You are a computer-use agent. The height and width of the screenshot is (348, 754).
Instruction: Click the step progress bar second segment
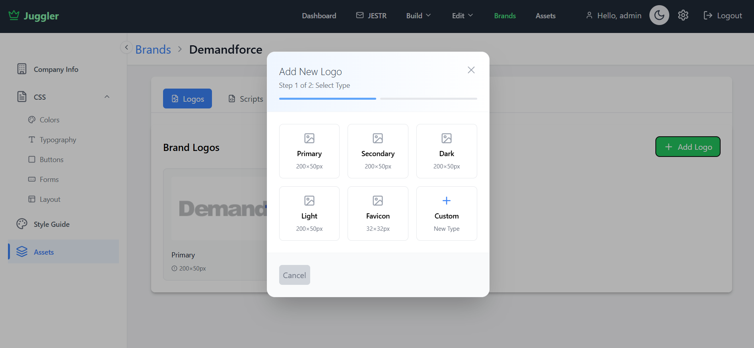point(428,99)
